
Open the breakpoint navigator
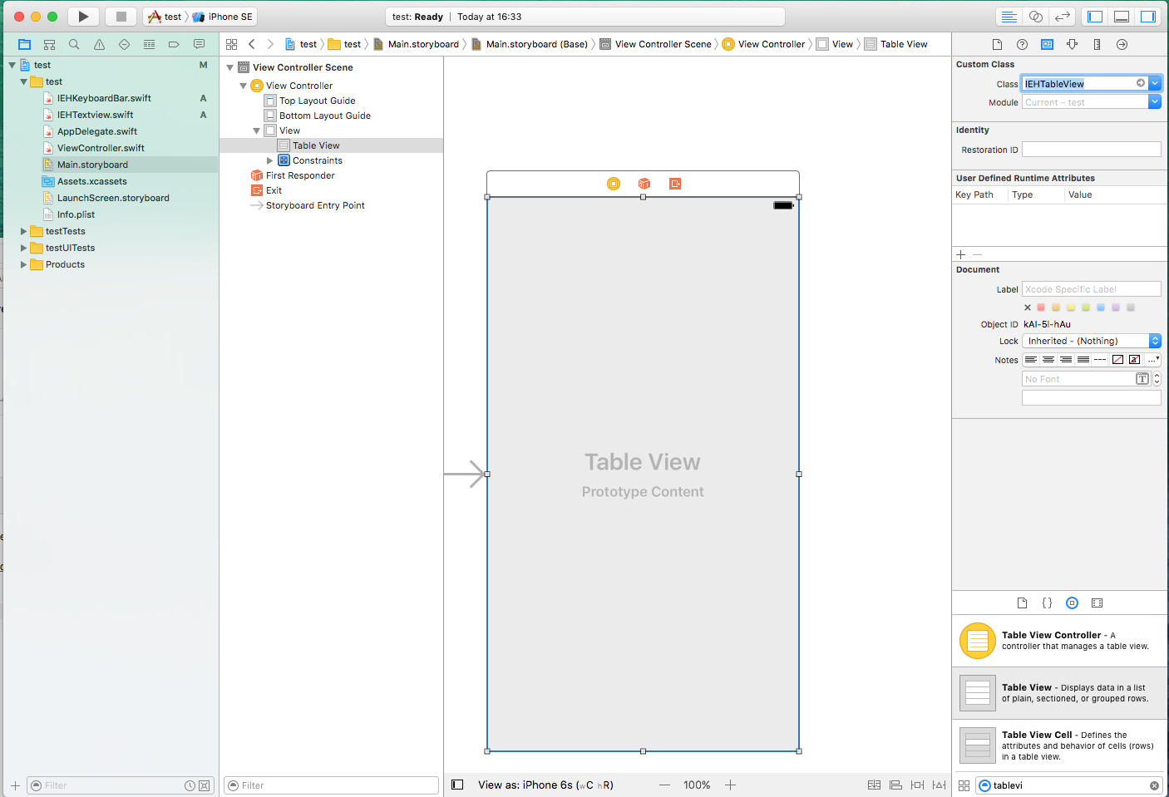click(174, 44)
